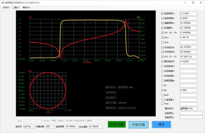Viewport: 205px width, 133px height.
Task: Click the 开始扫描 button
Action: pyautogui.click(x=138, y=124)
